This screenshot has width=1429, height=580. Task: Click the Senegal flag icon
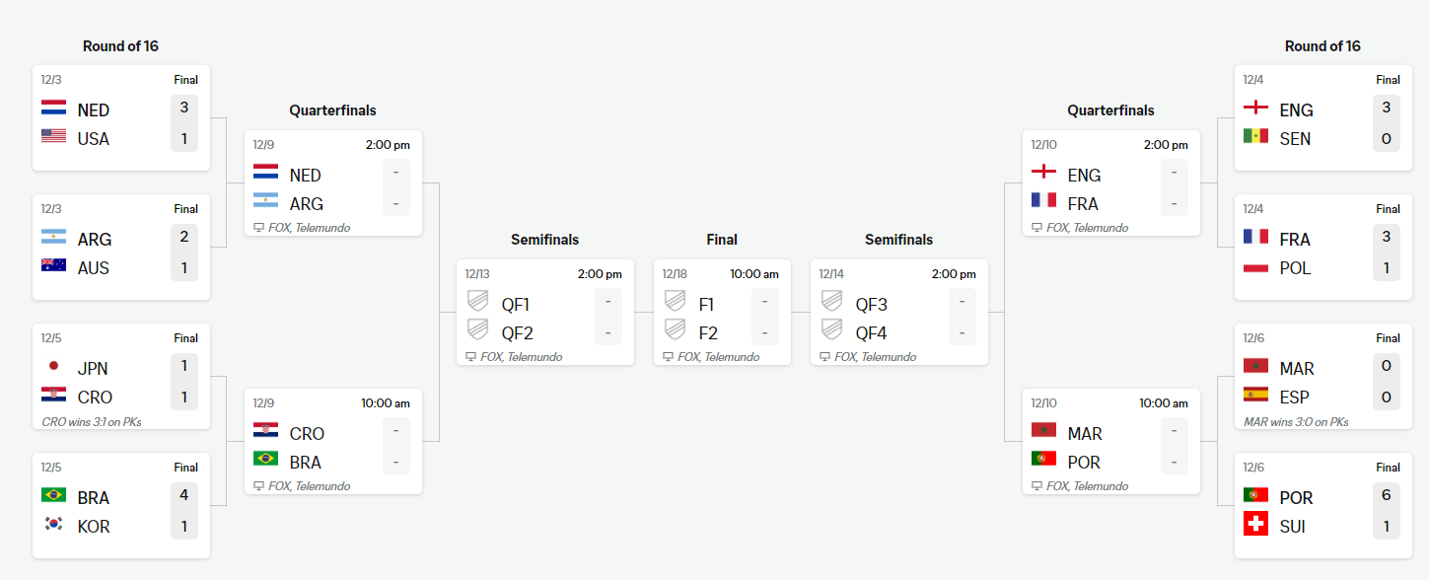(1255, 138)
